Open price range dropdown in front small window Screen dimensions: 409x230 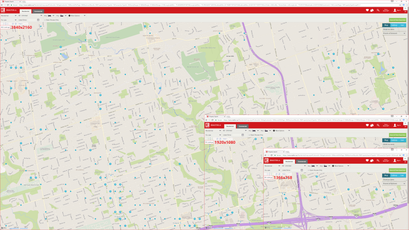(294, 166)
